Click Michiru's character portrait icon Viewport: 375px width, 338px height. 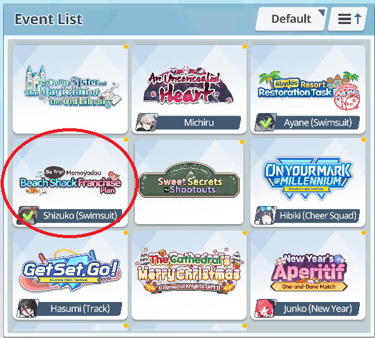[147, 123]
